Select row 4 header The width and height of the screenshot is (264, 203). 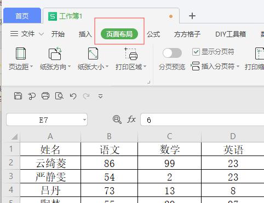pos(11,190)
